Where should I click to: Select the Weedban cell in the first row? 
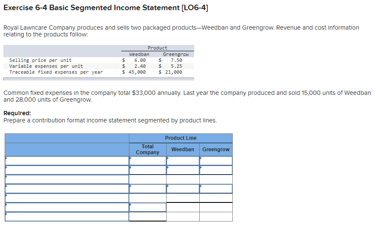[183, 161]
